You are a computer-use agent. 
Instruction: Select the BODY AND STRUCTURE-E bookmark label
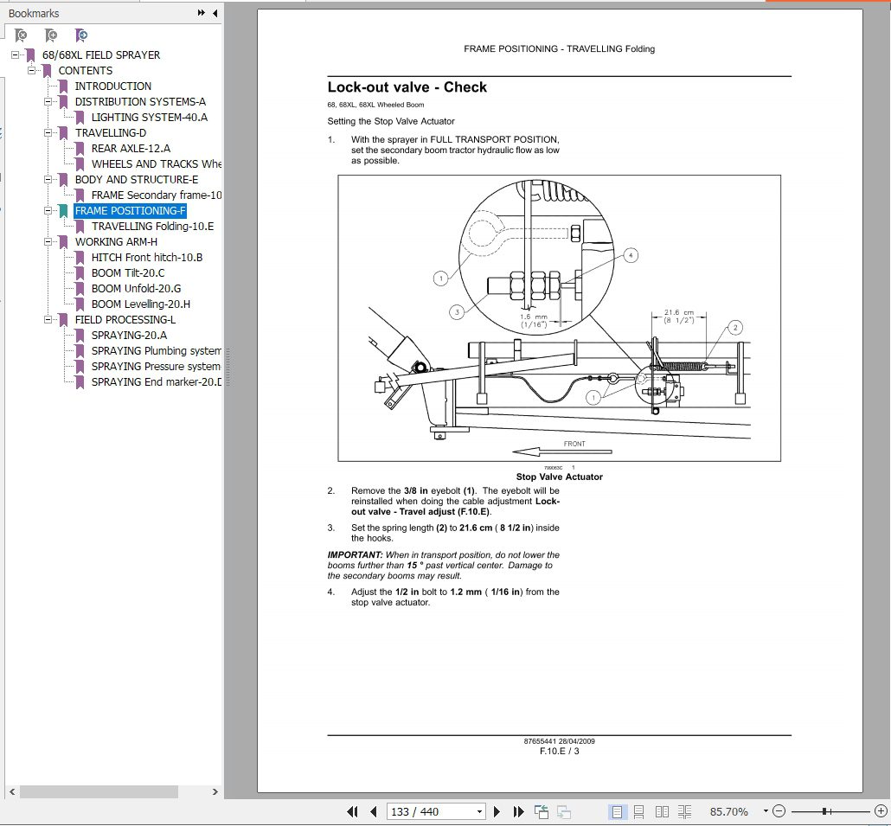(x=137, y=180)
